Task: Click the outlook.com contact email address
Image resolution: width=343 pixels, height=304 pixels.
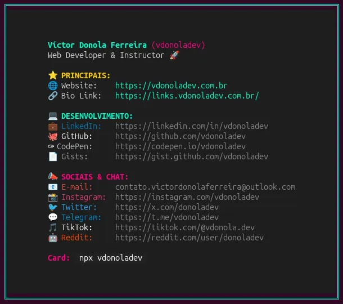Action: [205, 187]
